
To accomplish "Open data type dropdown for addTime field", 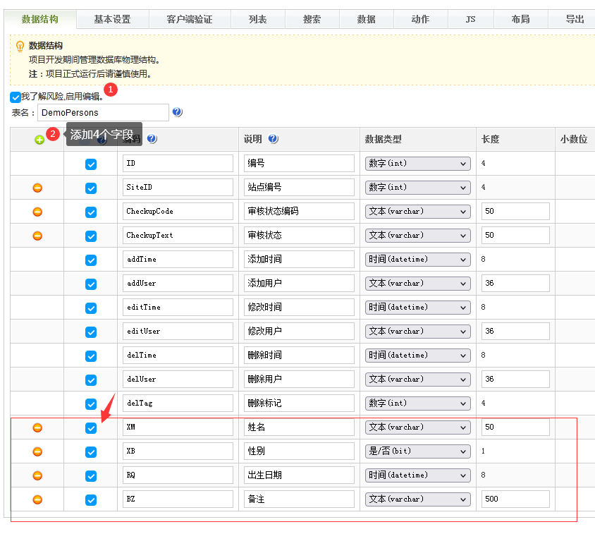I will (417, 260).
